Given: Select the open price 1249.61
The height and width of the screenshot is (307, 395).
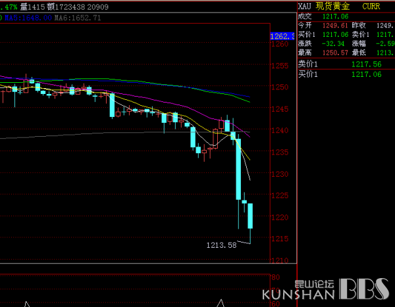Looking at the screenshot, I should click(335, 26).
